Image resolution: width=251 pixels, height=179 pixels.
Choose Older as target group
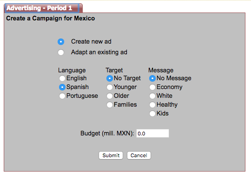[110, 96]
